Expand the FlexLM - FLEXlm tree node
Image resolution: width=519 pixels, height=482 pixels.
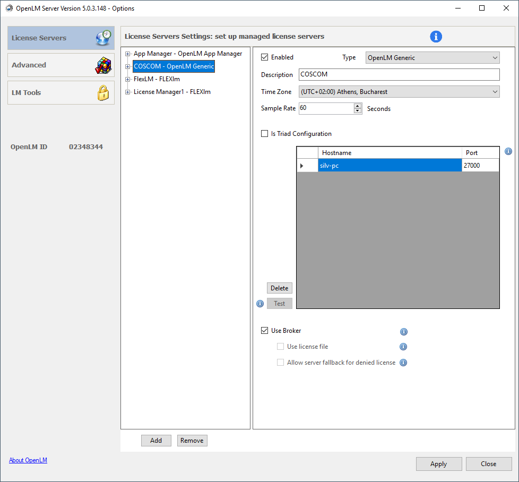127,80
